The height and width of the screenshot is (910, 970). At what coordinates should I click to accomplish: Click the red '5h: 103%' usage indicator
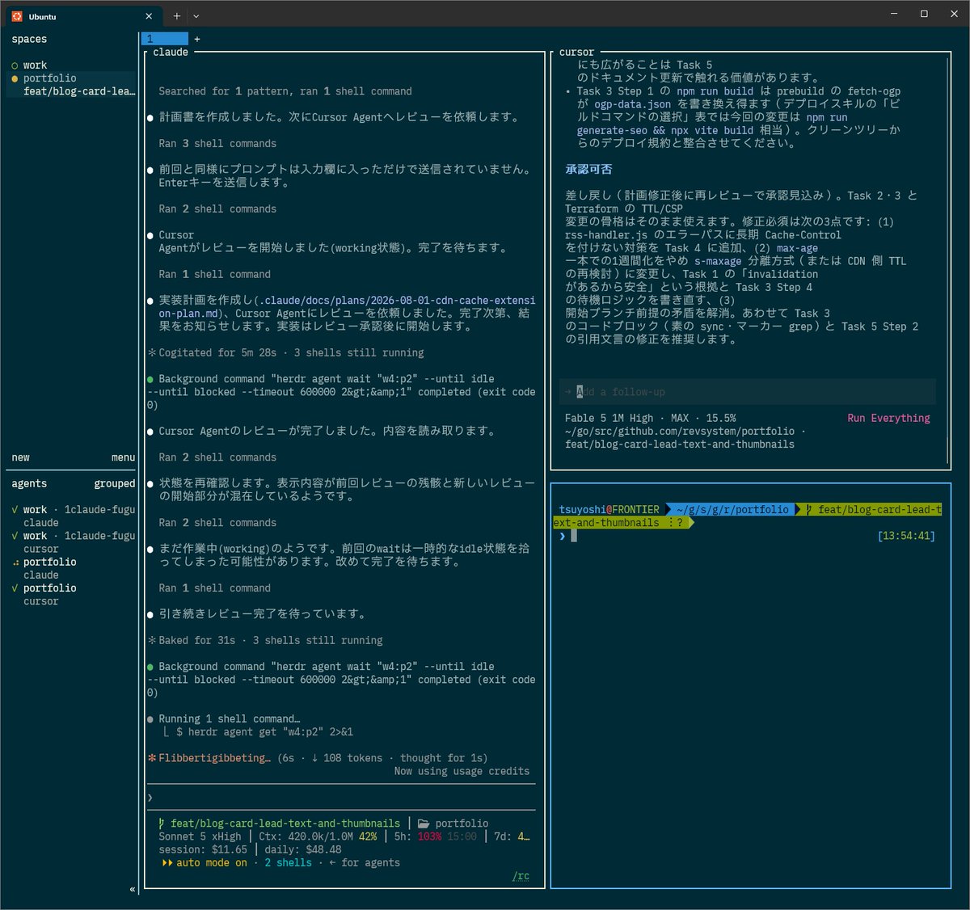pyautogui.click(x=418, y=836)
